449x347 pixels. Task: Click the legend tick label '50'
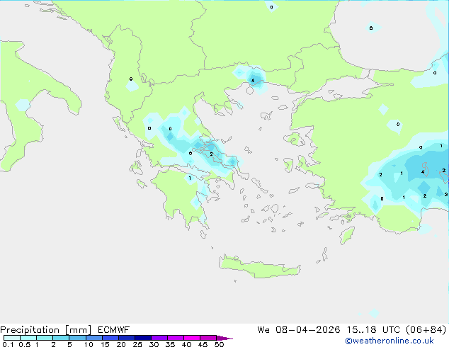(x=220, y=344)
